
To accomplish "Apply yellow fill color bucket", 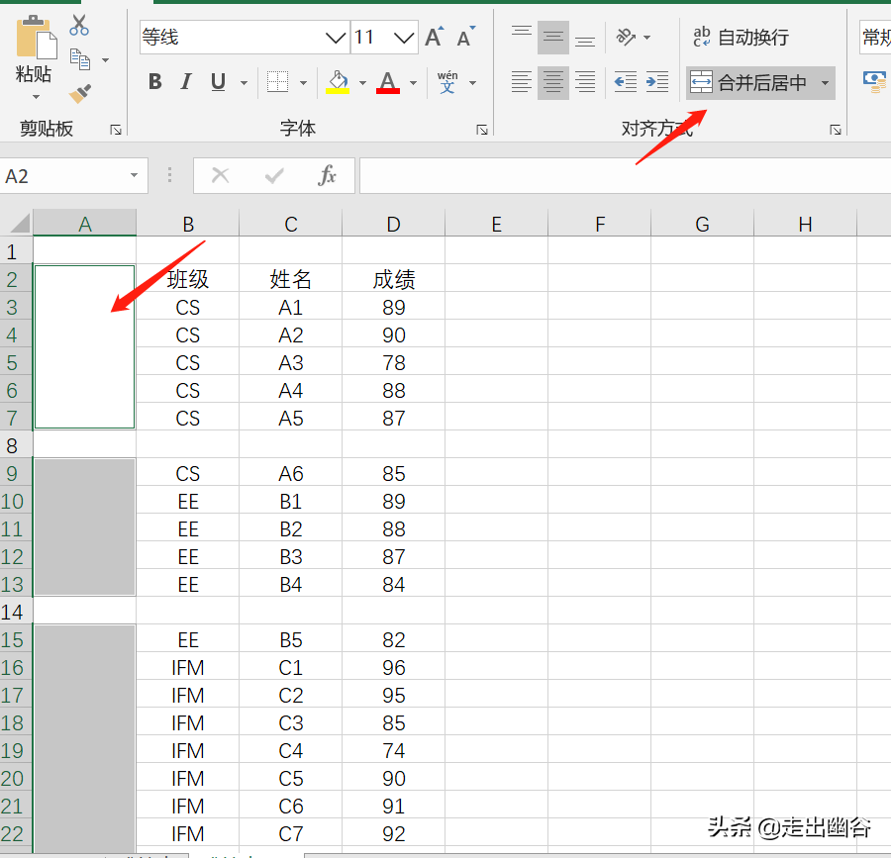I will click(x=338, y=82).
